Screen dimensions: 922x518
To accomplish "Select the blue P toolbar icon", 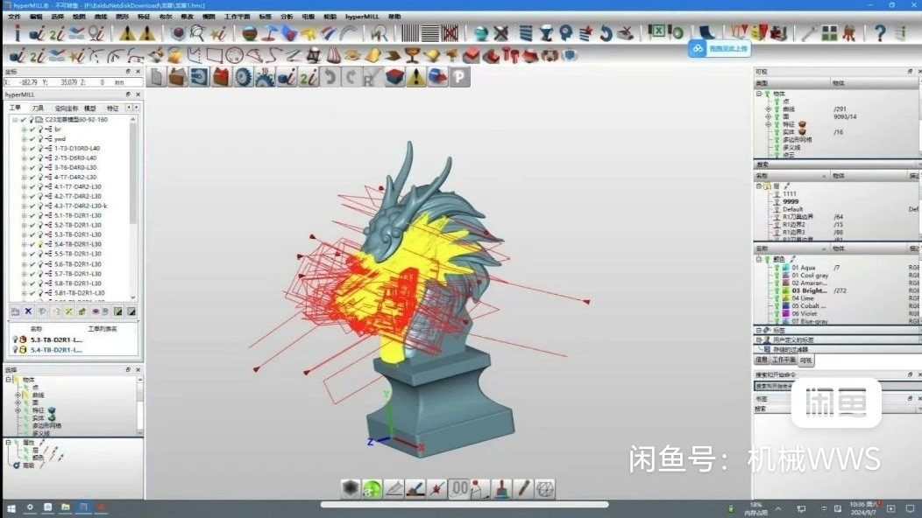I will (x=458, y=77).
